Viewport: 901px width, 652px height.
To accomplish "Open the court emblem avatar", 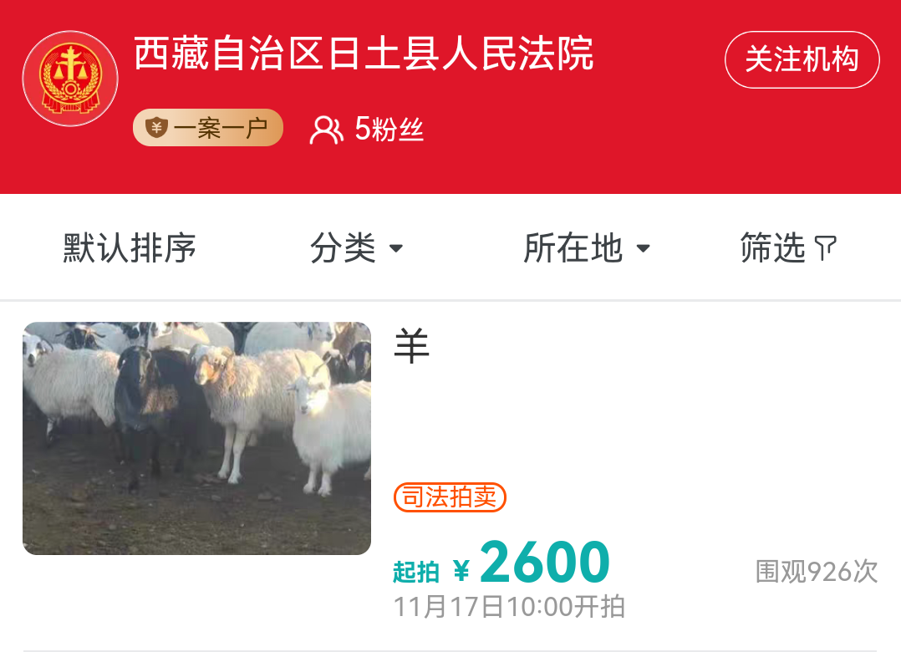I will pos(70,79).
